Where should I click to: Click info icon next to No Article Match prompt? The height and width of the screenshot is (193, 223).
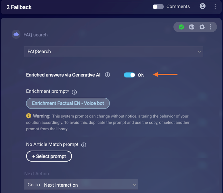pyautogui.click(x=84, y=145)
